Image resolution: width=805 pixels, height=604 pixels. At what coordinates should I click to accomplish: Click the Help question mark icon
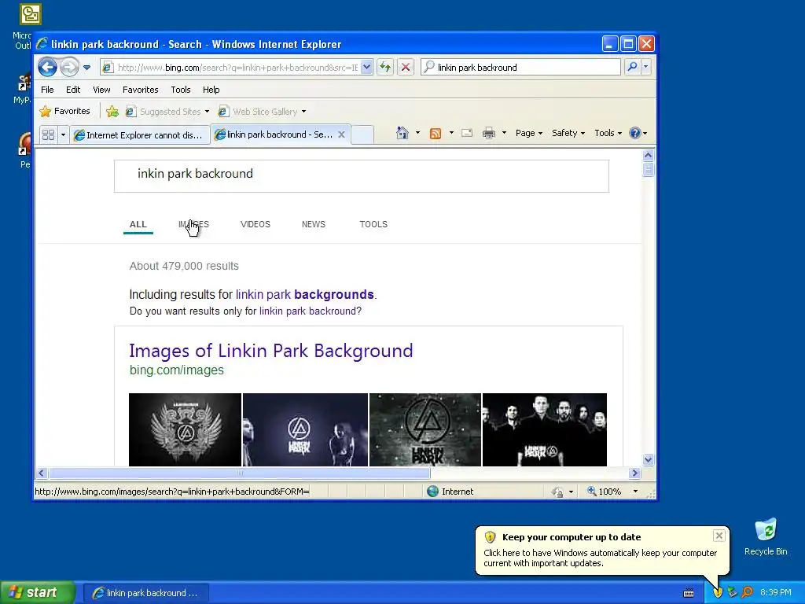pos(635,133)
